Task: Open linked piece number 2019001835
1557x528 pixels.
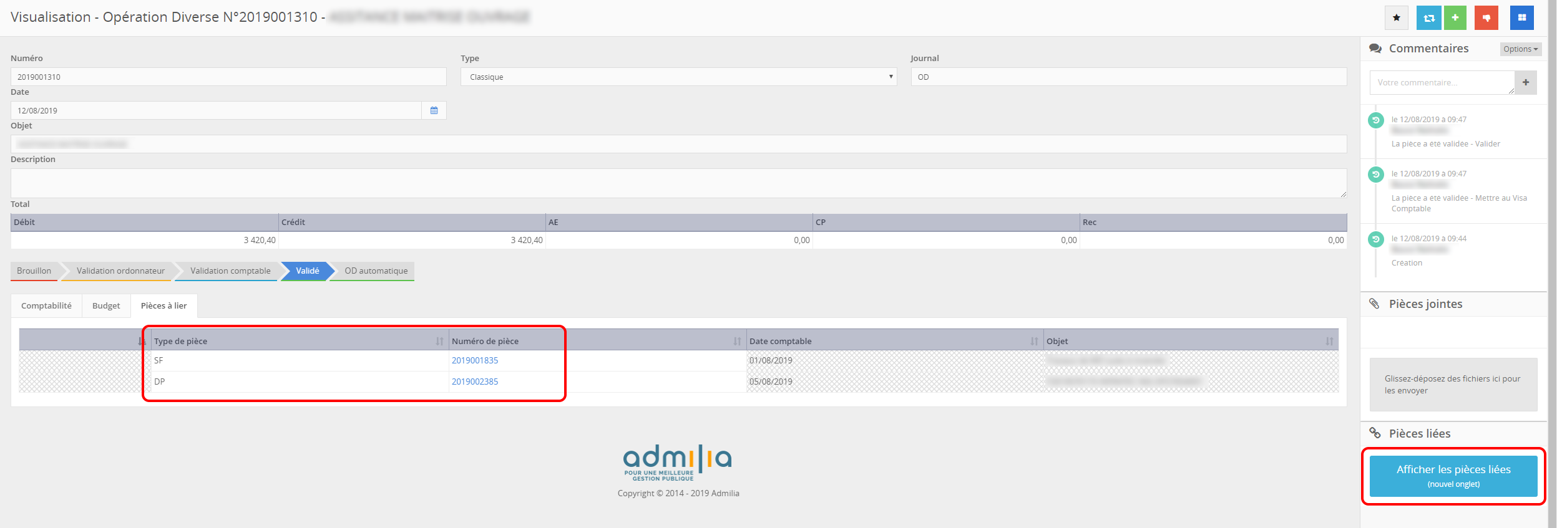Action: tap(474, 360)
